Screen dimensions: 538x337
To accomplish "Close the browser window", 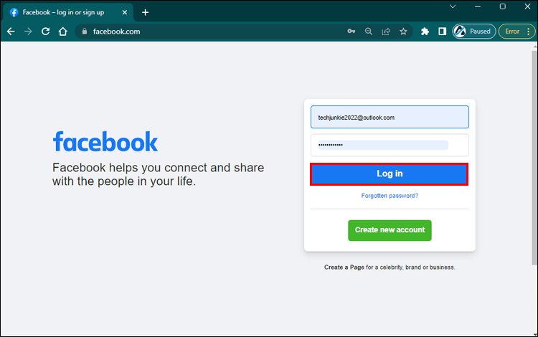I will pyautogui.click(x=527, y=6).
